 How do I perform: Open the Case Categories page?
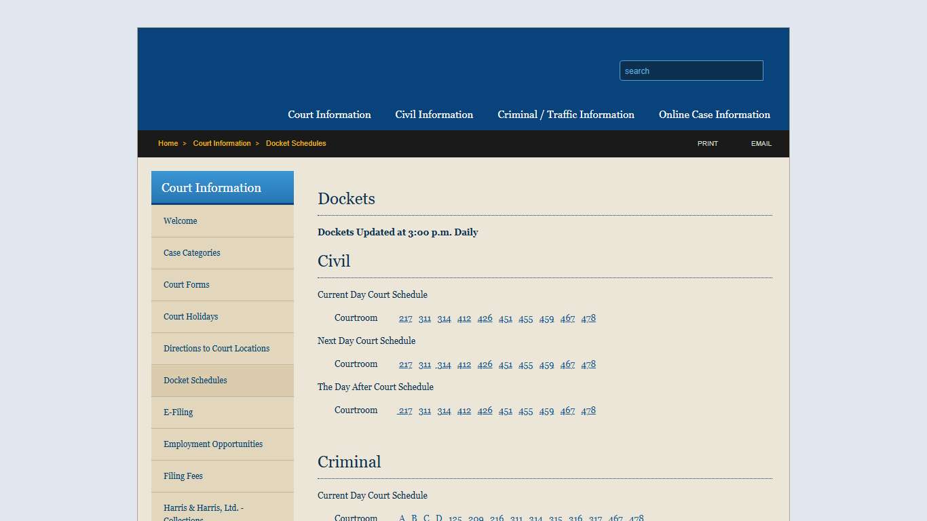pos(191,252)
